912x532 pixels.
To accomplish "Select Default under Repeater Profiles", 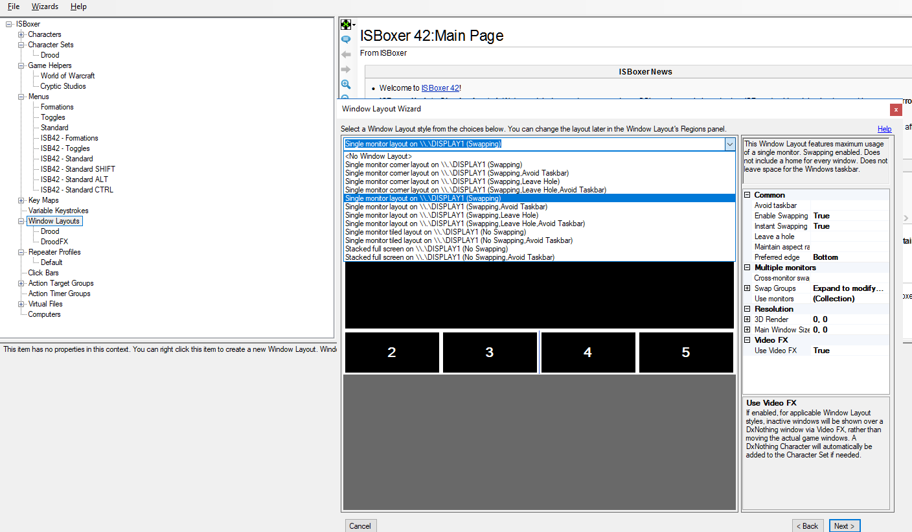I will [x=52, y=262].
